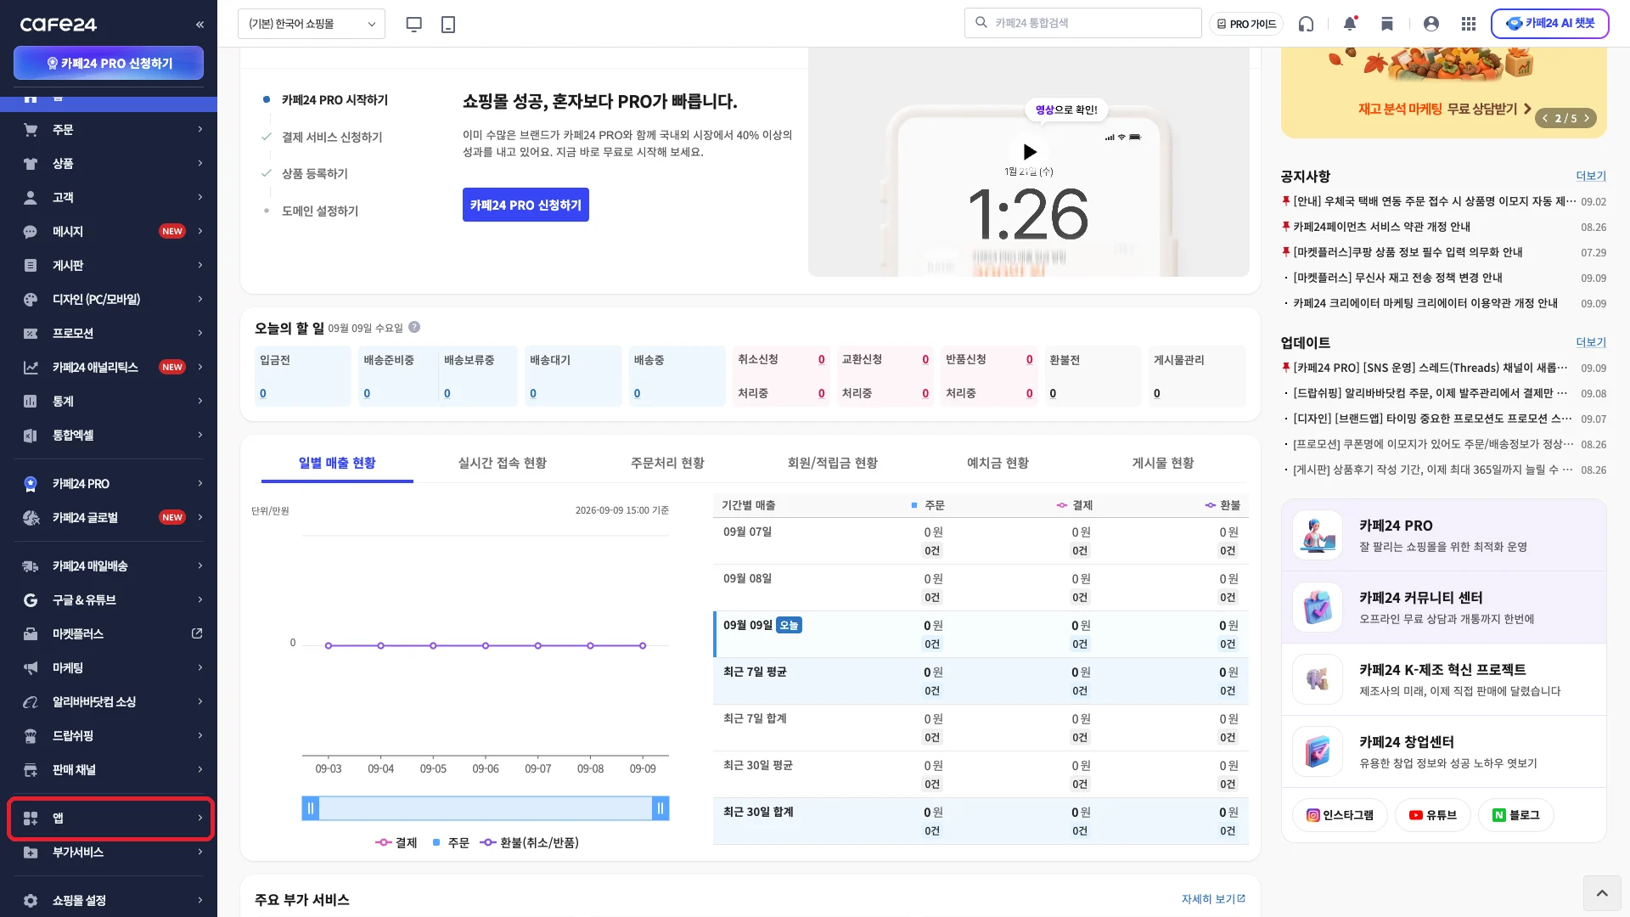Select 주문처리 현황 tab
The width and height of the screenshot is (1630, 917).
pos(667,463)
